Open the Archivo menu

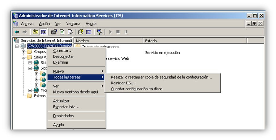(27, 23)
